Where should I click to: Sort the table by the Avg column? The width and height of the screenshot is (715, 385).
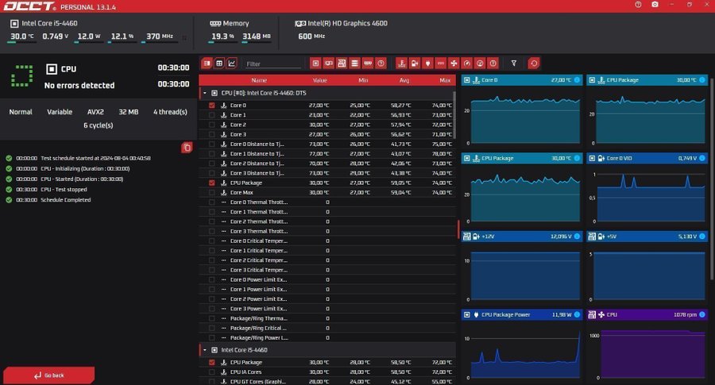tap(404, 80)
